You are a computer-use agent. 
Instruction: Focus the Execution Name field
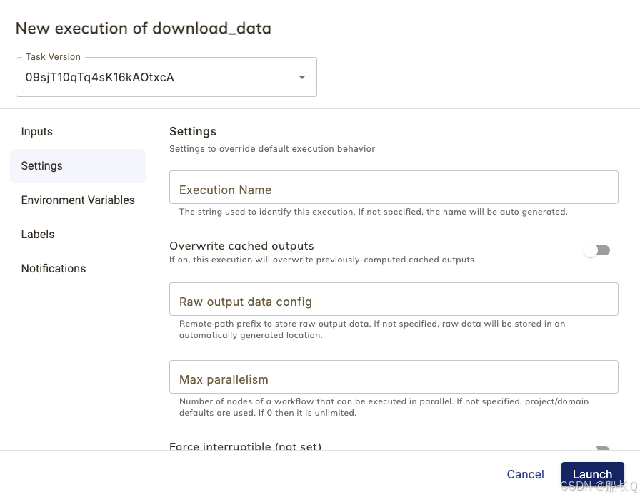394,188
